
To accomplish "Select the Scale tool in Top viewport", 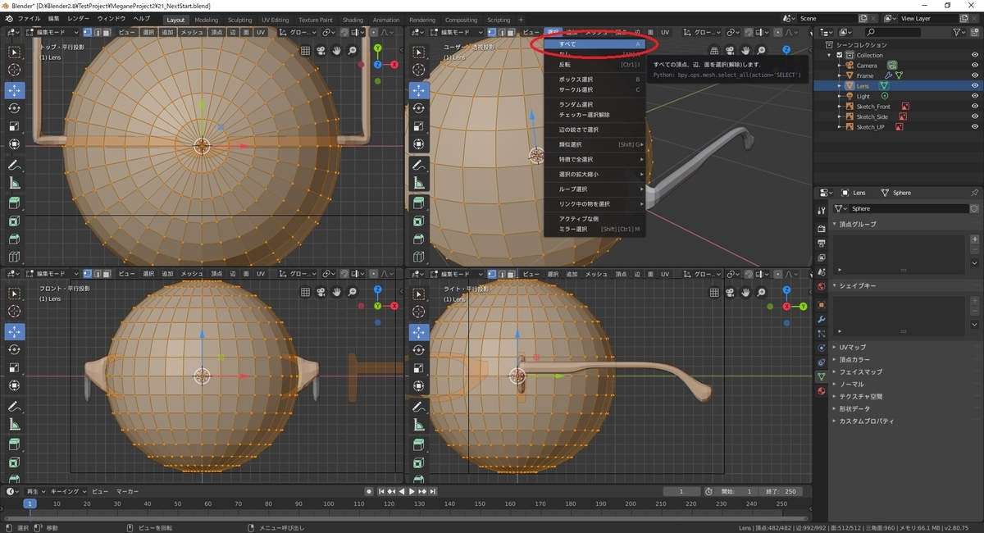I will point(15,126).
